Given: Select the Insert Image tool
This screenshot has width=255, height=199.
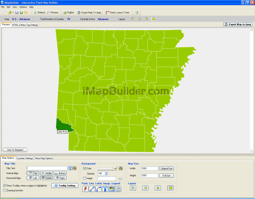Looking at the screenshot, I should [111, 189].
